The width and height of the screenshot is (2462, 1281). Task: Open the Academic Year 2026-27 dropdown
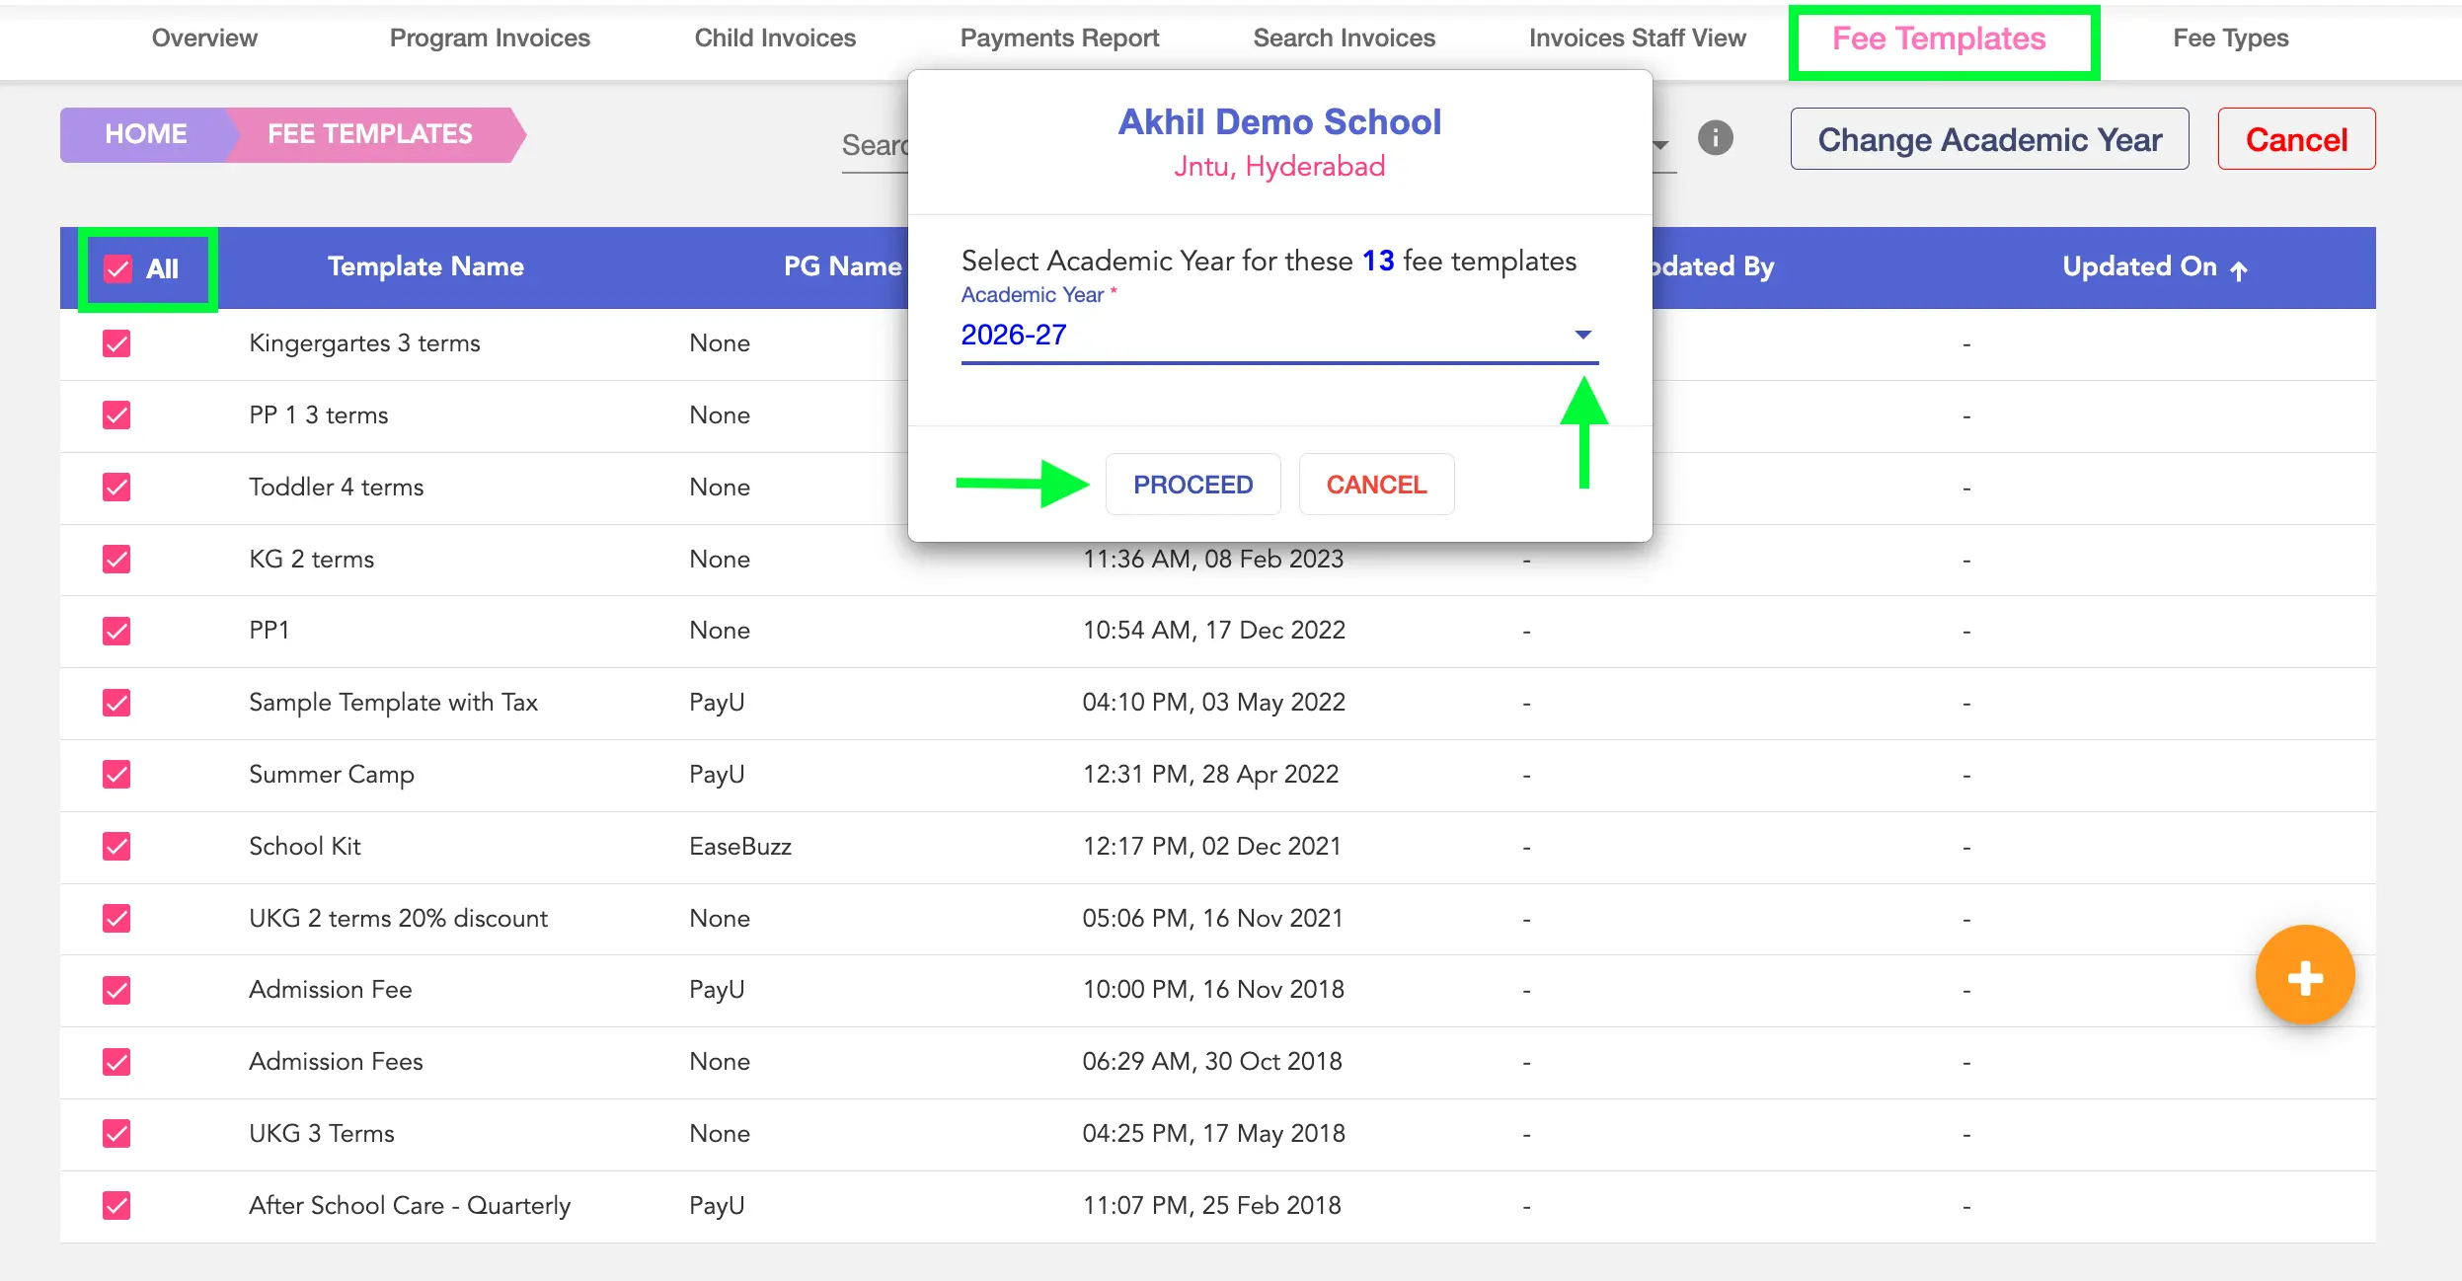tap(1279, 336)
